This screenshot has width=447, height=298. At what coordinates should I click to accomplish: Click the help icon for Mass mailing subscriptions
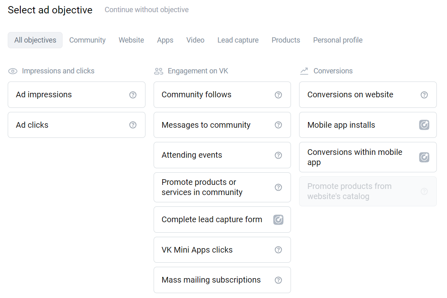point(278,280)
